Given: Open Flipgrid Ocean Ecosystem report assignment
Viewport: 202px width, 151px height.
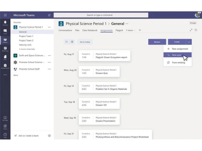Looking at the screenshot, I should [104, 56].
